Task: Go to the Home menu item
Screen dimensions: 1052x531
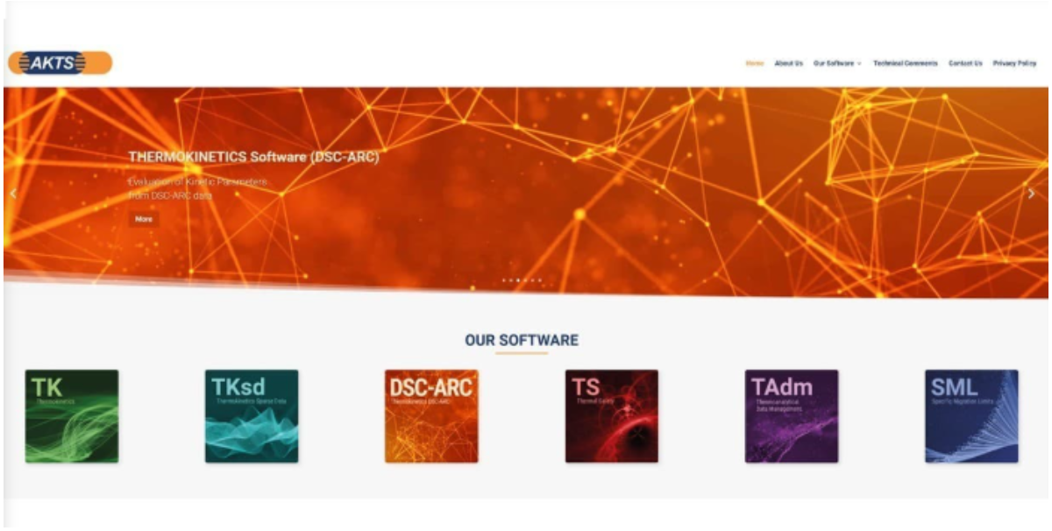Action: (755, 64)
